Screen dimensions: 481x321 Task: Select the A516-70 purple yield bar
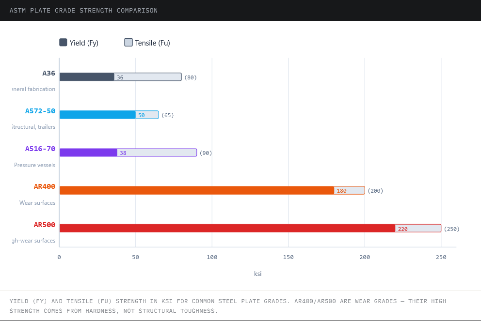coord(88,153)
